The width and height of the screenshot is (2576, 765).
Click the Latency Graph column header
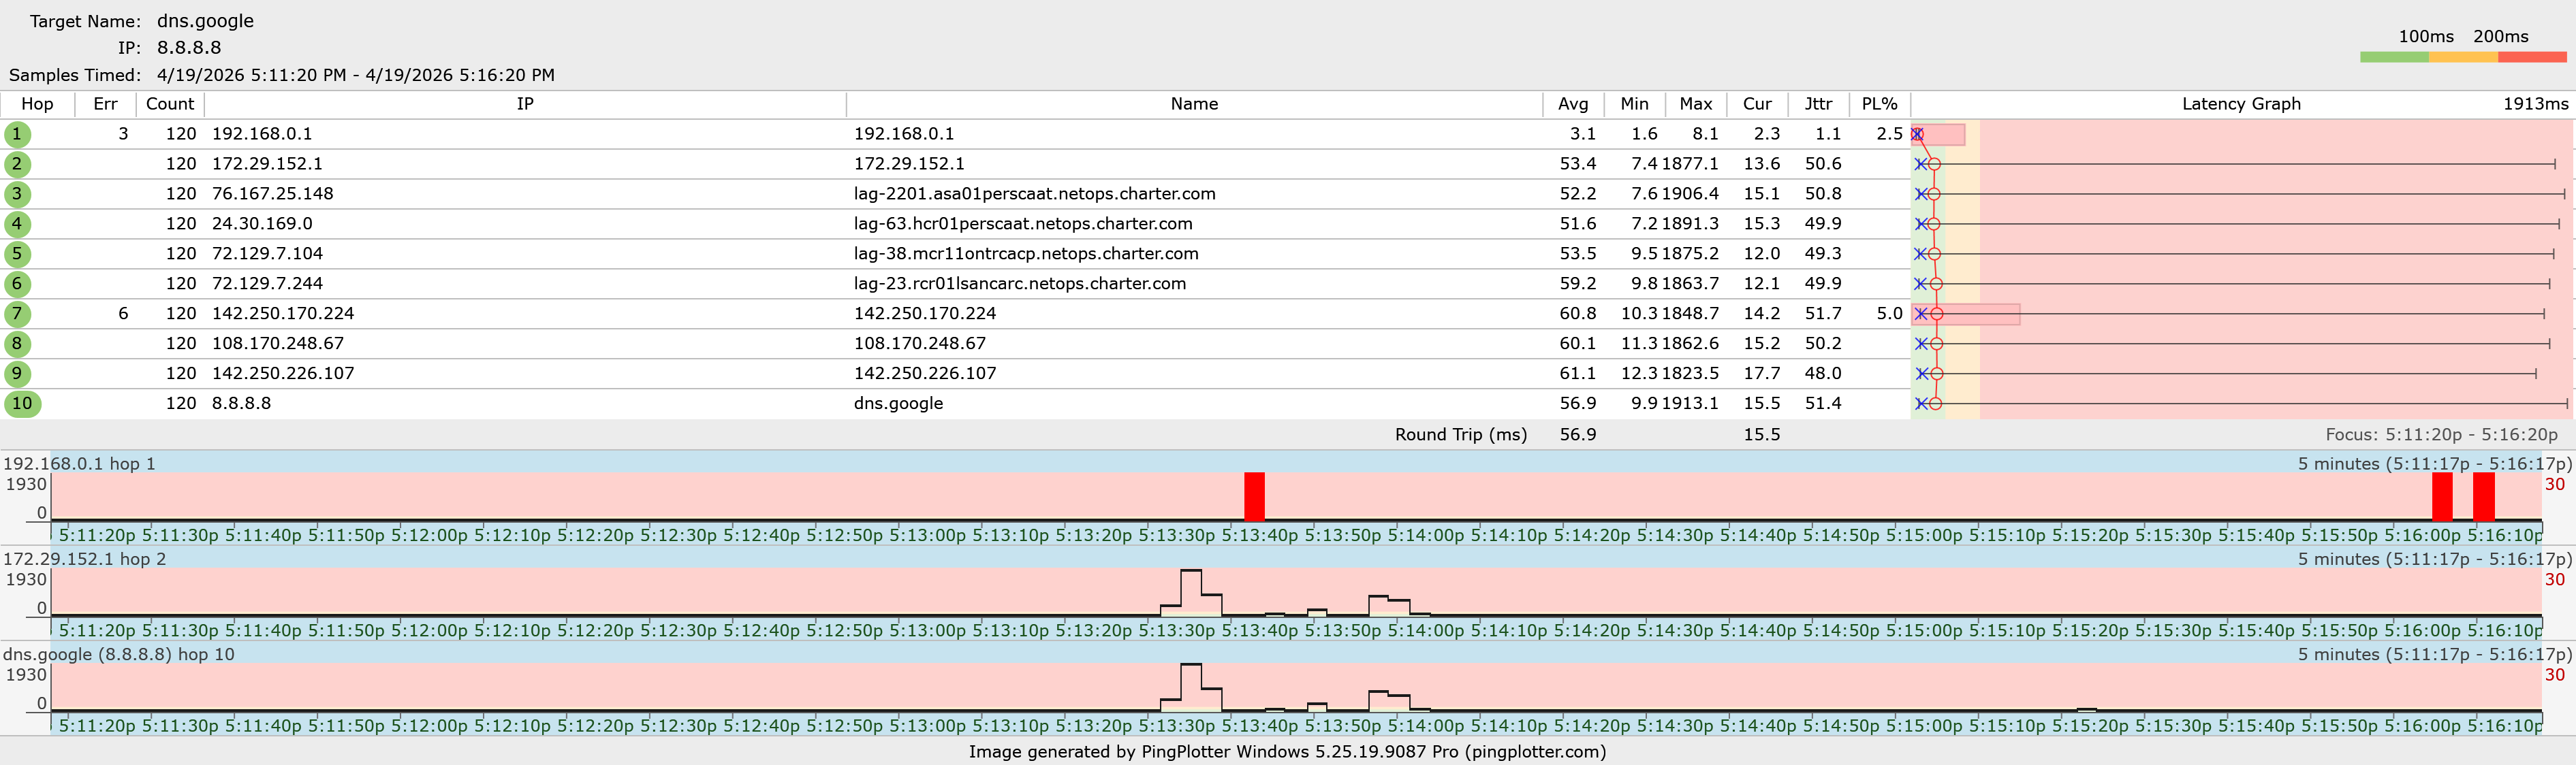[2240, 104]
